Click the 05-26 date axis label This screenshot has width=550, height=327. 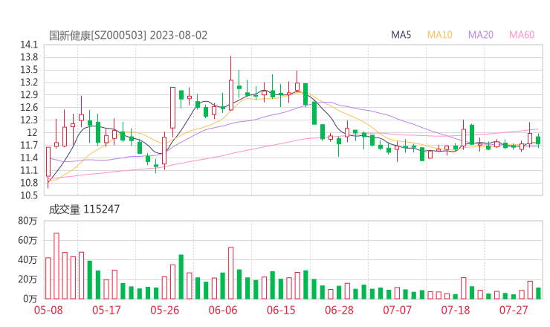(x=164, y=310)
